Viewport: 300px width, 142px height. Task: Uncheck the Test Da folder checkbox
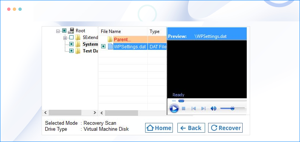click(x=71, y=51)
